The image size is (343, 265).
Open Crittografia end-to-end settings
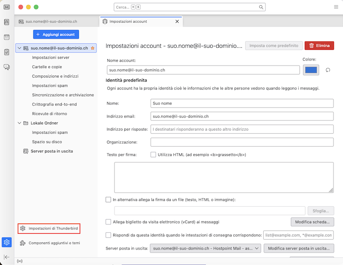click(x=54, y=104)
